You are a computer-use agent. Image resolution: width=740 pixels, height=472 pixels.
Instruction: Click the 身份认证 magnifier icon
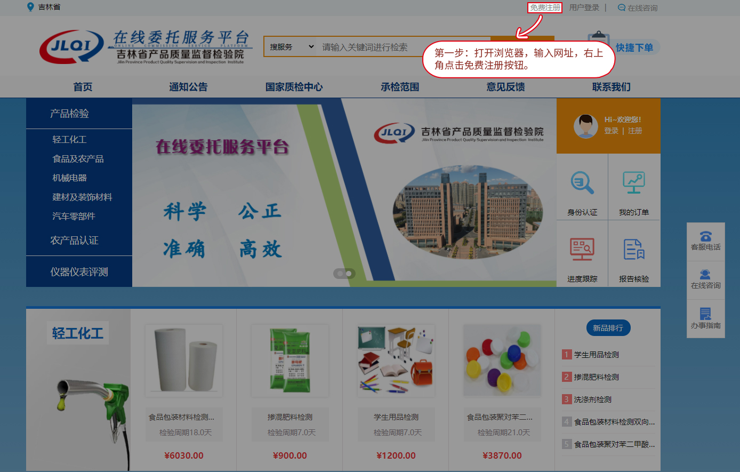[582, 182]
